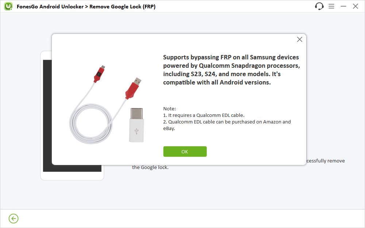Go back using the green arrow button

click(x=14, y=219)
